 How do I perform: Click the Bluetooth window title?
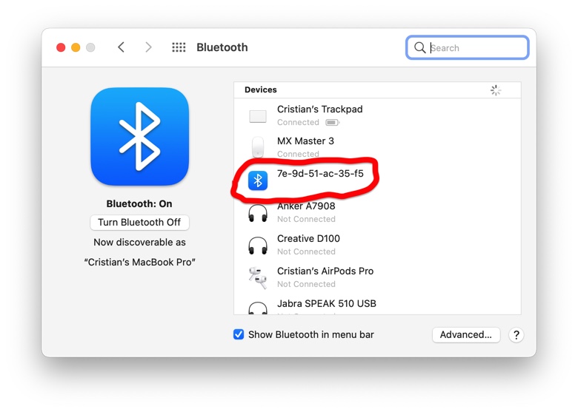tap(222, 47)
